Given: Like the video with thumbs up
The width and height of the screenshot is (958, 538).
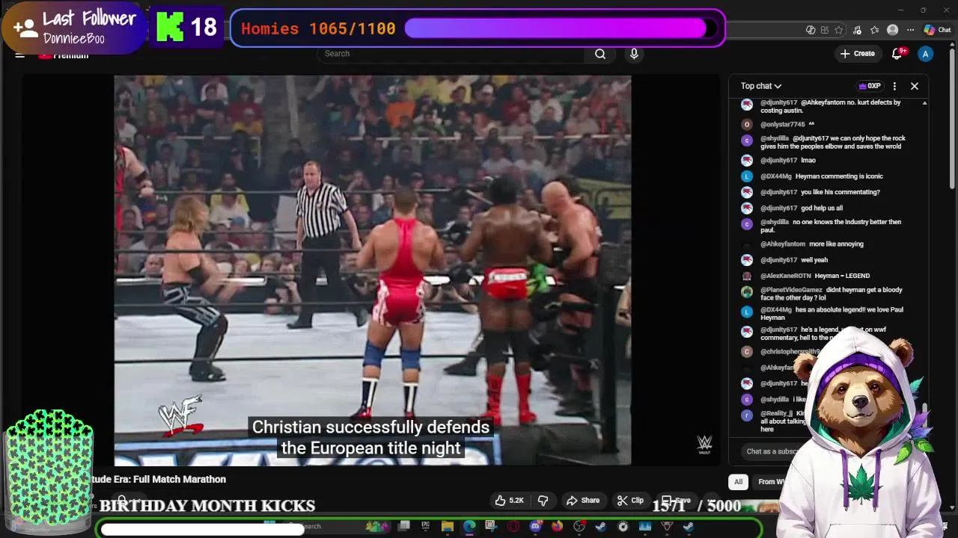Looking at the screenshot, I should click(x=509, y=501).
